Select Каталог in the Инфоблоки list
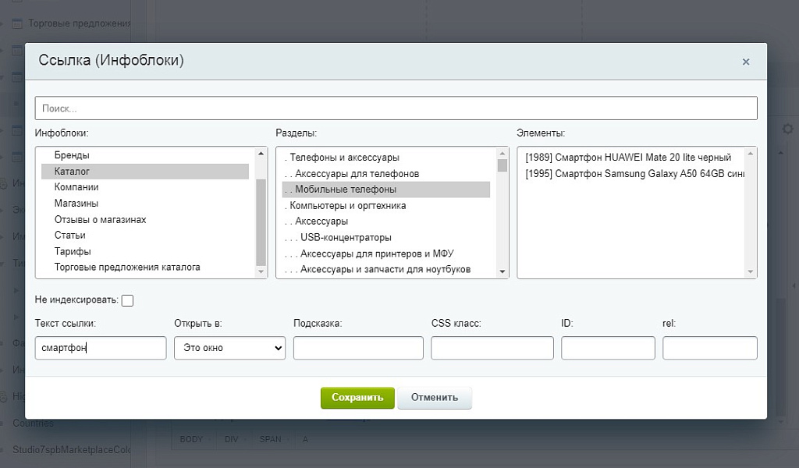Viewport: 799px width, 468px height. point(73,171)
